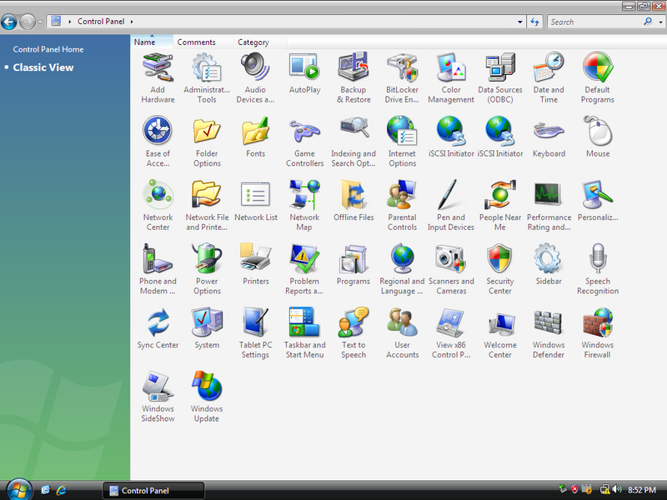
Task: Open the BitLocker Drive Encryption icon
Action: pos(402,67)
